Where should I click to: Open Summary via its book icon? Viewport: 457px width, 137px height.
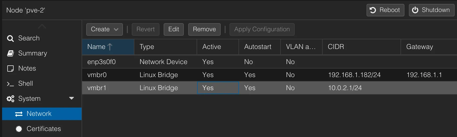(x=10, y=53)
